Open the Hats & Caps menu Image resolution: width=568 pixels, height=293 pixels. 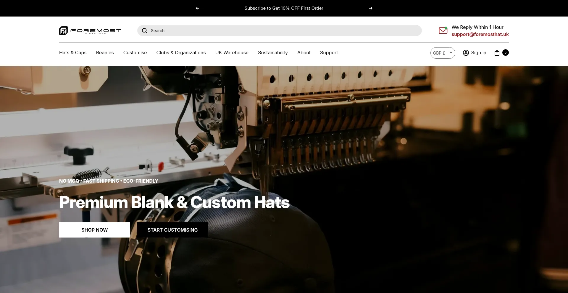tap(73, 53)
